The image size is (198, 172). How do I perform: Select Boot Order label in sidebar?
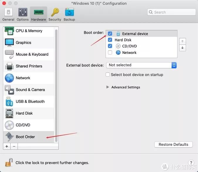[26, 137]
